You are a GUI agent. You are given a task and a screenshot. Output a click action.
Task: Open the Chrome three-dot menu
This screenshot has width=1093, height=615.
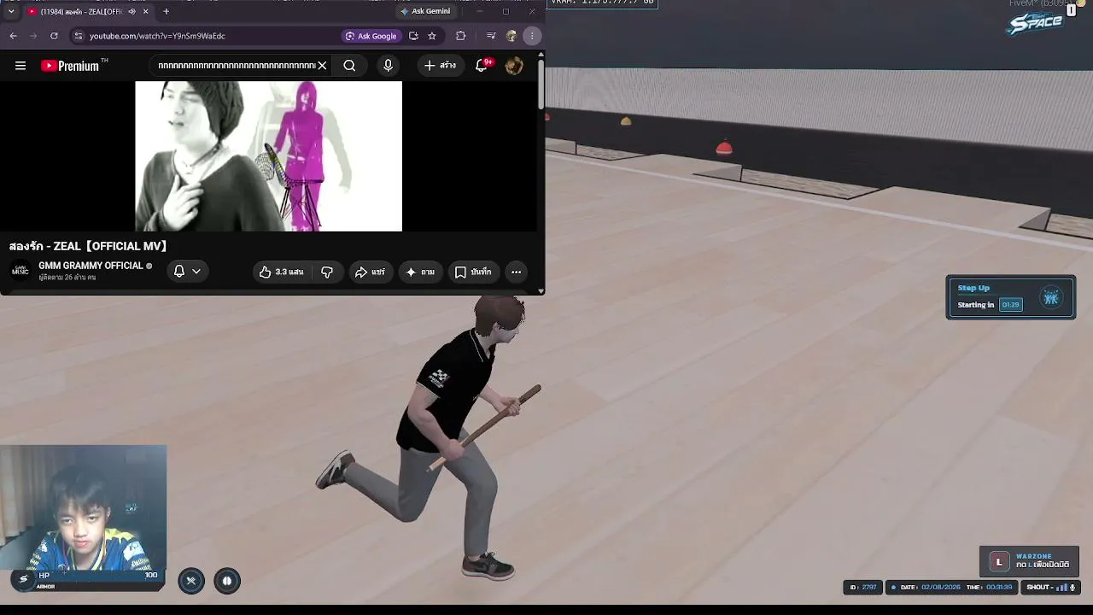(x=532, y=36)
